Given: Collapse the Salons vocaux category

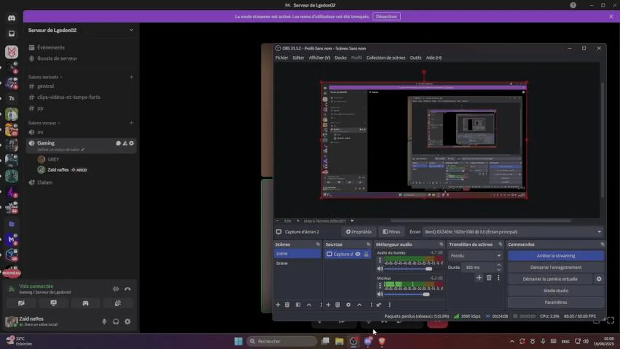Looking at the screenshot, I should coord(44,123).
